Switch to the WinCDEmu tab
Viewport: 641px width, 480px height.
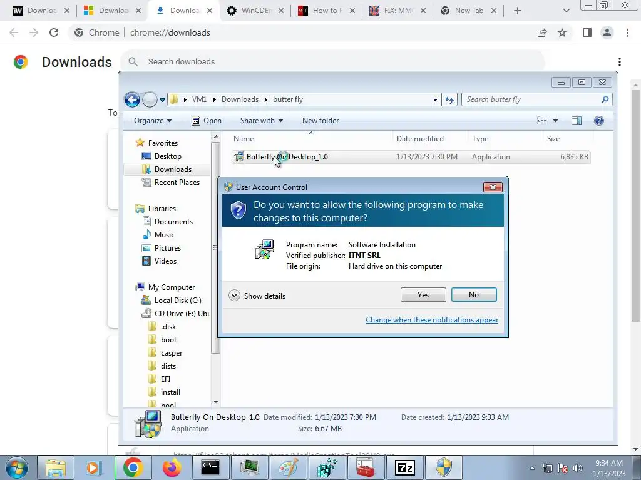(x=255, y=11)
